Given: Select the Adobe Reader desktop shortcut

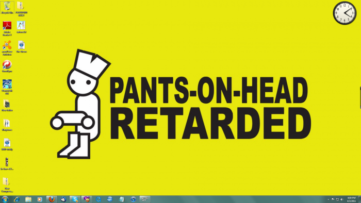Looking at the screenshot, I should click(7, 28).
